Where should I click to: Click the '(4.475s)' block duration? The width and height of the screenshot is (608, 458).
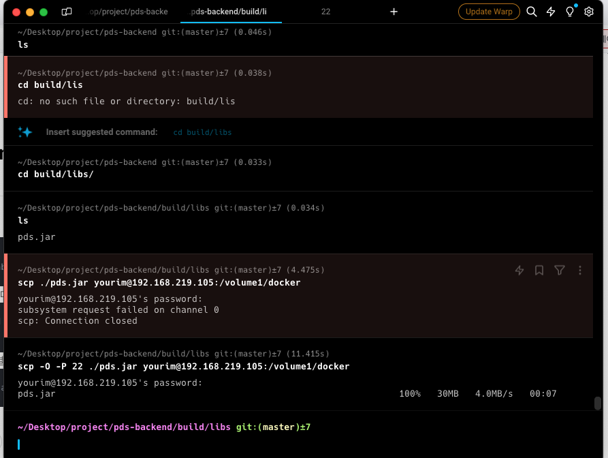306,270
